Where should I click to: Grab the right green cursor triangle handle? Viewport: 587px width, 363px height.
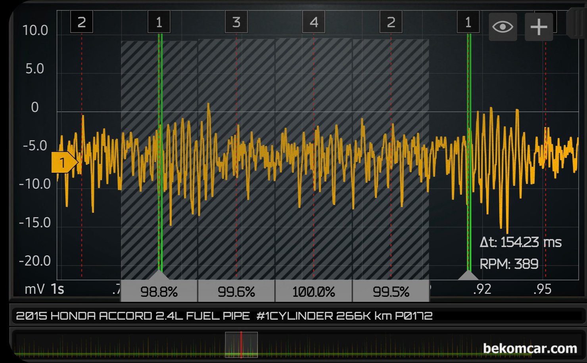coord(468,275)
